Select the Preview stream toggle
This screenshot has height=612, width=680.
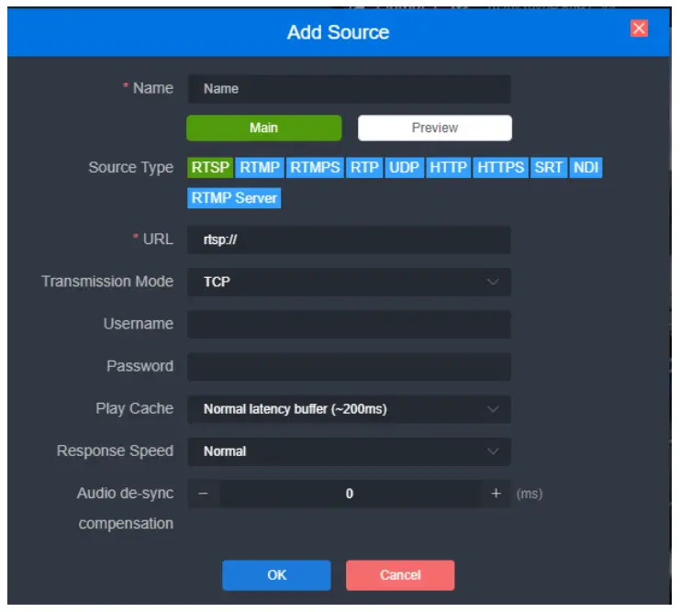pos(435,128)
